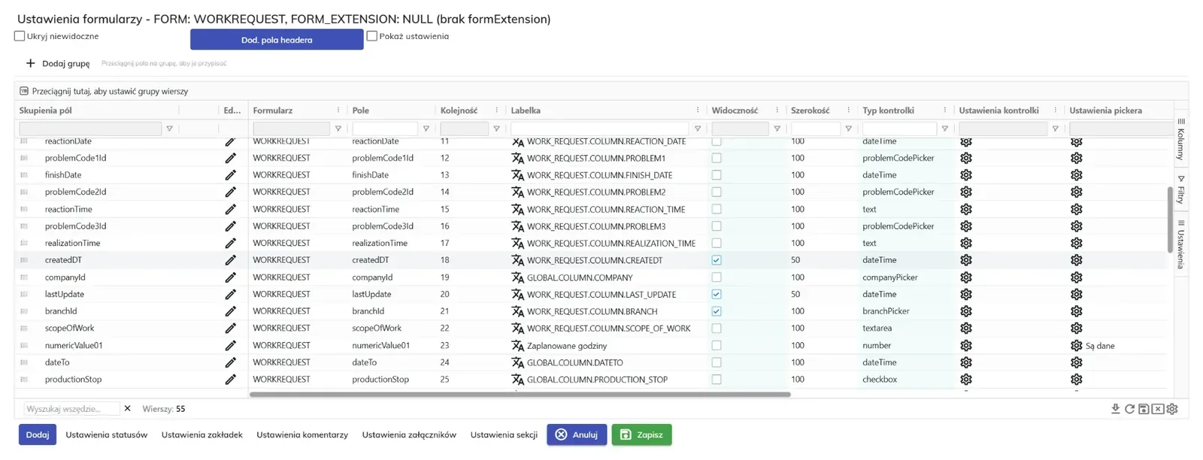The width and height of the screenshot is (1203, 460).
Task: Open the picker settings gear for finishDate
Action: pos(1077,175)
